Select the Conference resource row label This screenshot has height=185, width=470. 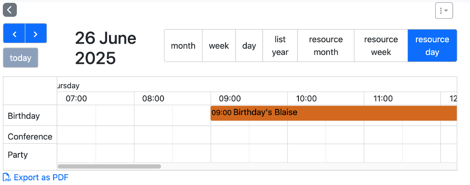coord(30,137)
